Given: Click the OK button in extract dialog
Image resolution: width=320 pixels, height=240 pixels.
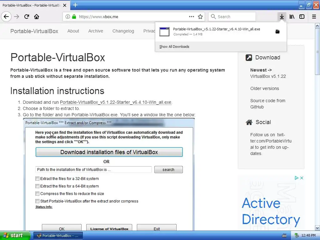Looking at the screenshot, I should pyautogui.click(x=62, y=228).
